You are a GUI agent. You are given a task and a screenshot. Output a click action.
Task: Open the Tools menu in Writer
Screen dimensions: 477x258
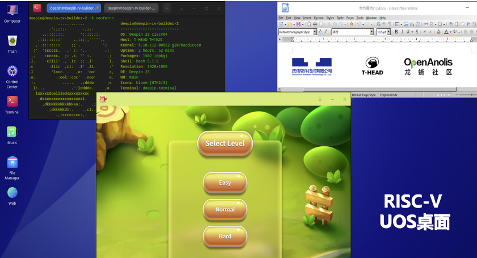pos(360,18)
